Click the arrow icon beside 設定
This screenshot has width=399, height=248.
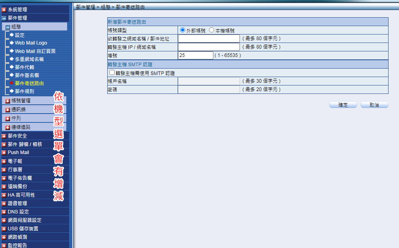coord(12,35)
